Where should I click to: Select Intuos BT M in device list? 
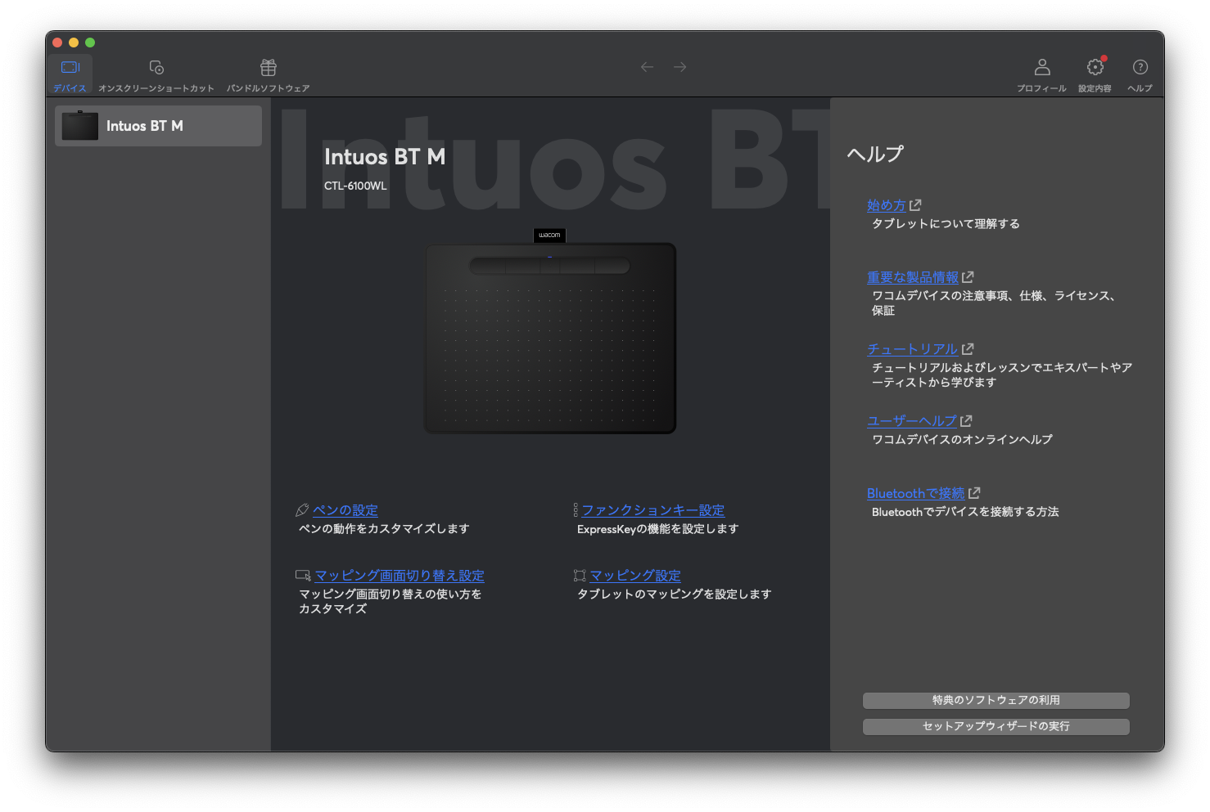click(x=158, y=126)
